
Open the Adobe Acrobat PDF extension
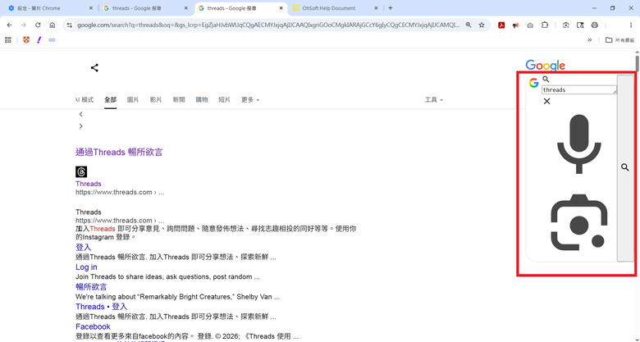tap(501, 25)
